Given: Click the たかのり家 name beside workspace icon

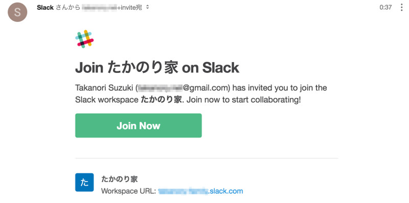Looking at the screenshot, I should [x=119, y=179].
